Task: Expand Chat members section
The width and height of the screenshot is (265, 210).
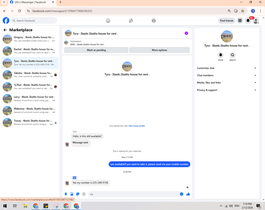Action: coord(227,75)
